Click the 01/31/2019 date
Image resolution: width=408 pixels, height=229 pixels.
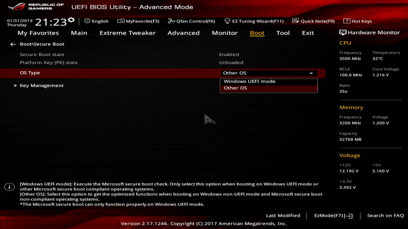(x=20, y=20)
